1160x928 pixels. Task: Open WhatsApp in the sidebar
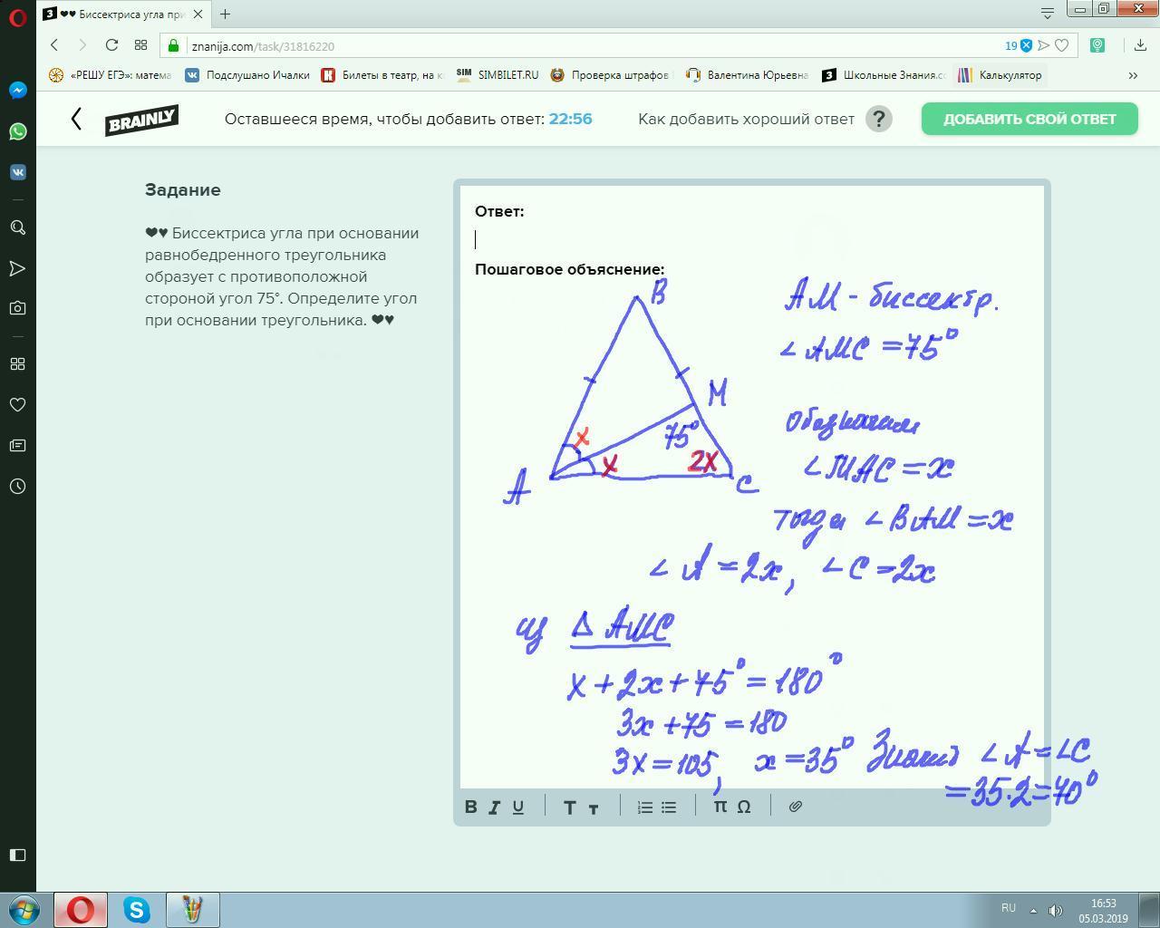pyautogui.click(x=17, y=131)
